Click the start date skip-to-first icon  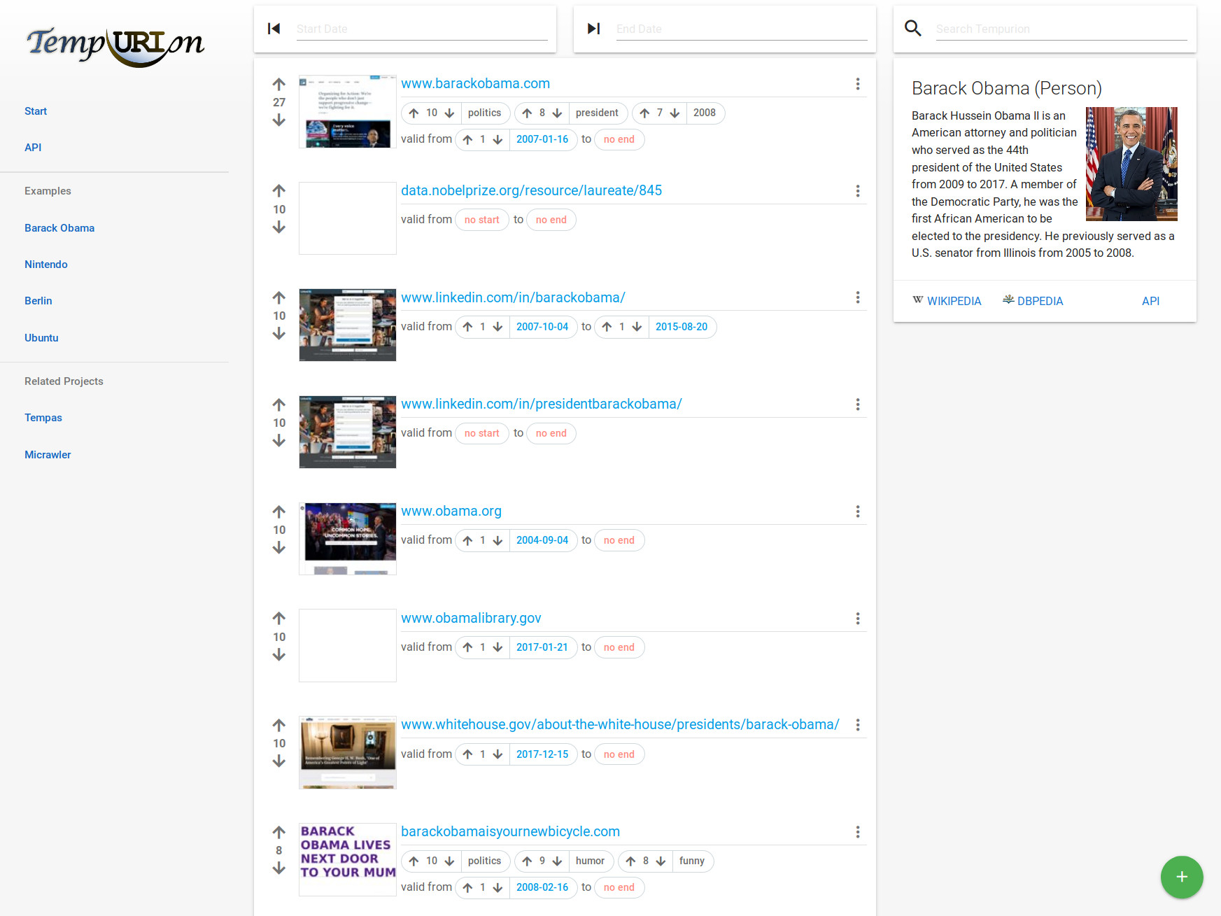[x=274, y=29]
